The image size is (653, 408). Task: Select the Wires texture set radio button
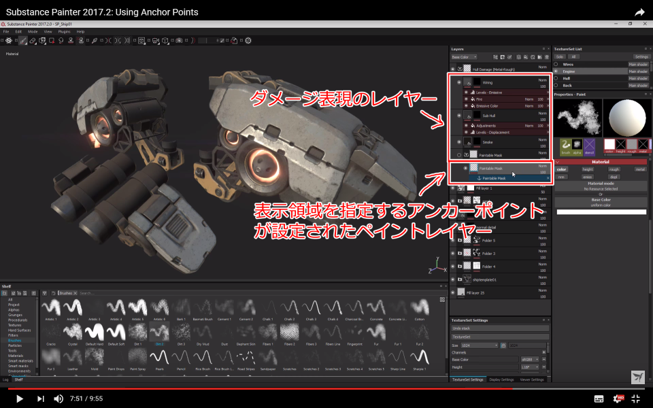(556, 64)
